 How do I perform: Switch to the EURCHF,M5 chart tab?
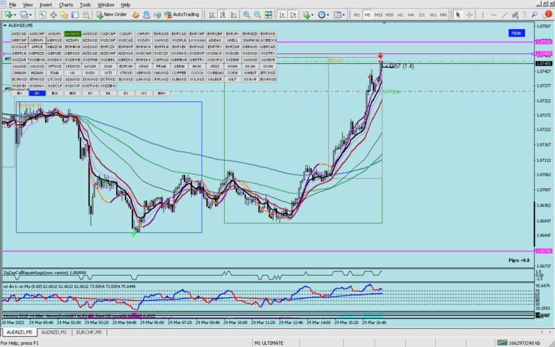(89, 332)
